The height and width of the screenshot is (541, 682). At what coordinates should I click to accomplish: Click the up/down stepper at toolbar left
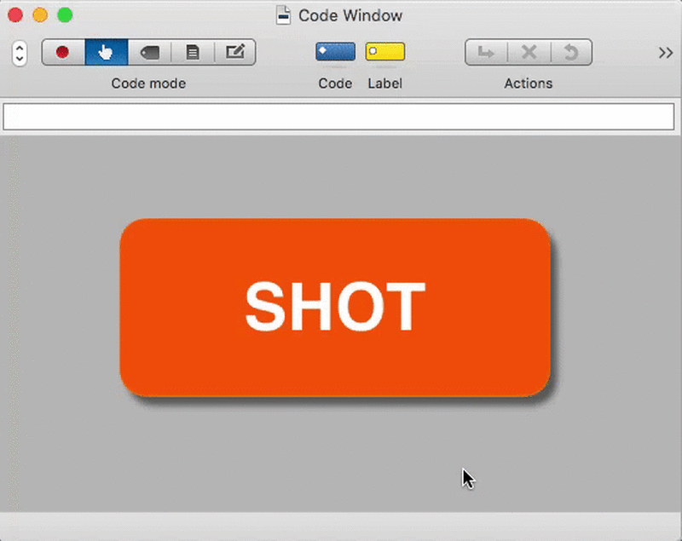pos(20,54)
